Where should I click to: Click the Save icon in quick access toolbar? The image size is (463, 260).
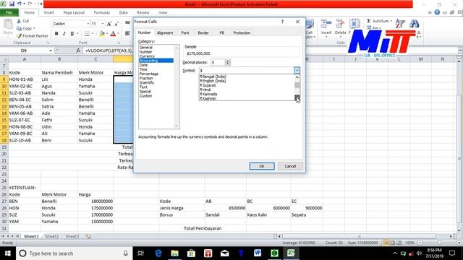(12, 4)
